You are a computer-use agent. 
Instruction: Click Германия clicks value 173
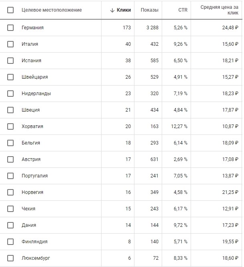(x=127, y=28)
